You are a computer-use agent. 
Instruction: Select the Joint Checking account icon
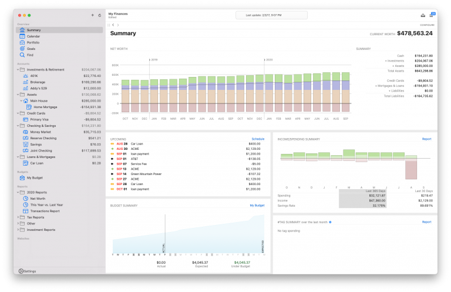pos(26,150)
